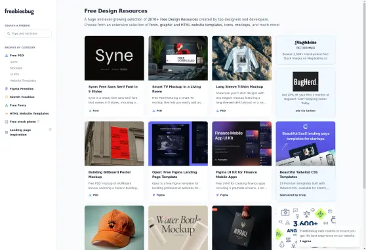Open the Magdeleine free stock images ad
Image resolution: width=366 pixels, height=250 pixels.
click(x=306, y=50)
